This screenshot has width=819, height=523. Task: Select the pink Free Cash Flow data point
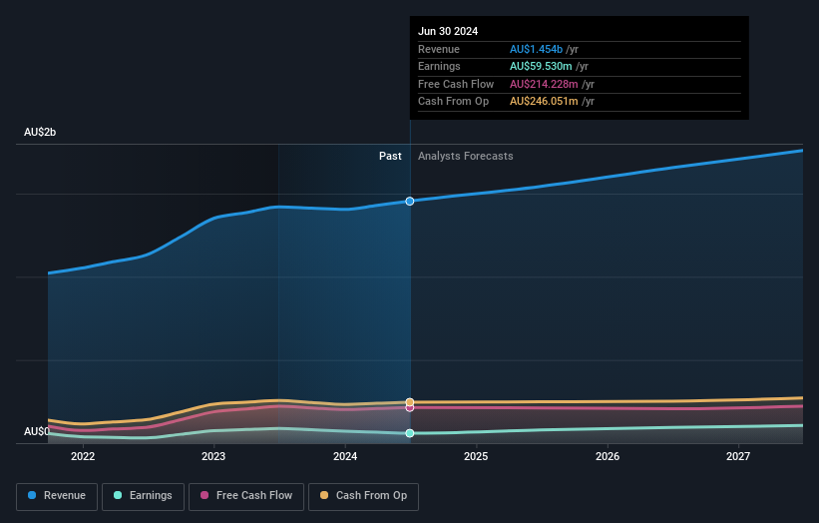pyautogui.click(x=410, y=408)
